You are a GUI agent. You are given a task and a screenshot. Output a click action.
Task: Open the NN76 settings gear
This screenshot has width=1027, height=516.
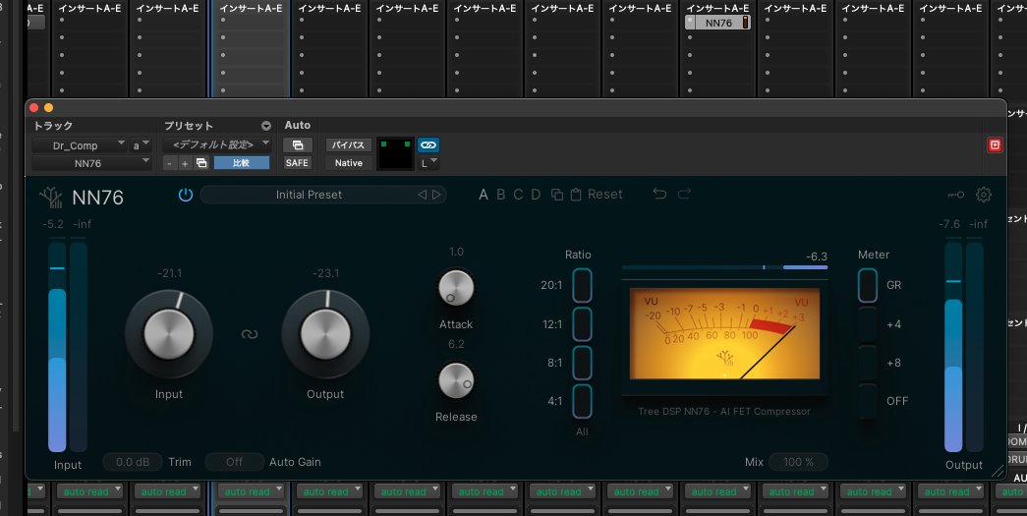(983, 195)
